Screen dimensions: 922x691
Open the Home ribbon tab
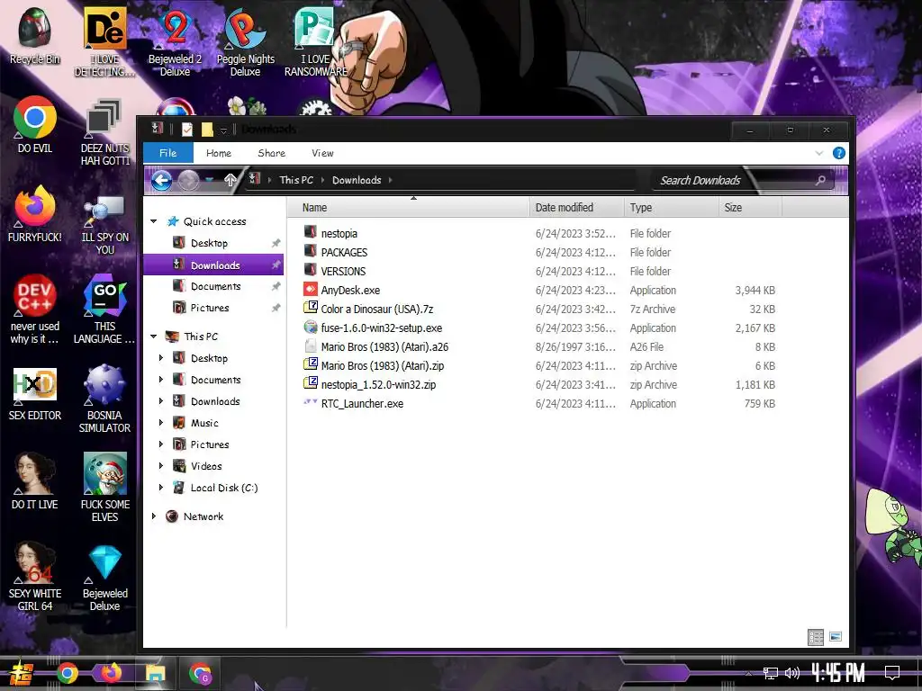point(219,153)
